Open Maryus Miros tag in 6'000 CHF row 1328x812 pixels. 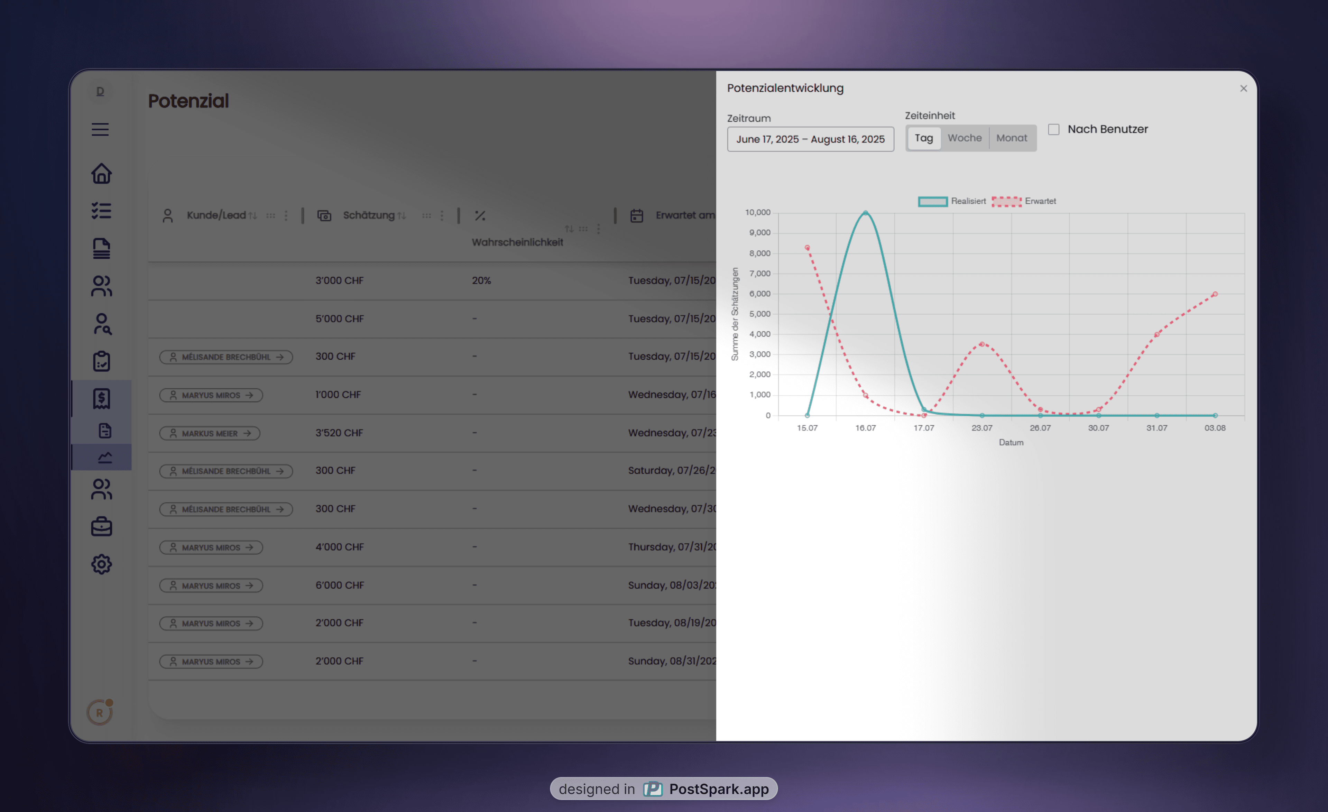(x=211, y=586)
